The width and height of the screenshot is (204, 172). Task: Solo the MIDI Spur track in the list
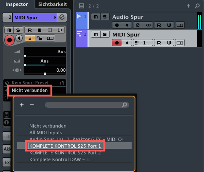105,34
